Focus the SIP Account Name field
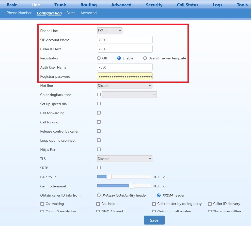 point(125,40)
